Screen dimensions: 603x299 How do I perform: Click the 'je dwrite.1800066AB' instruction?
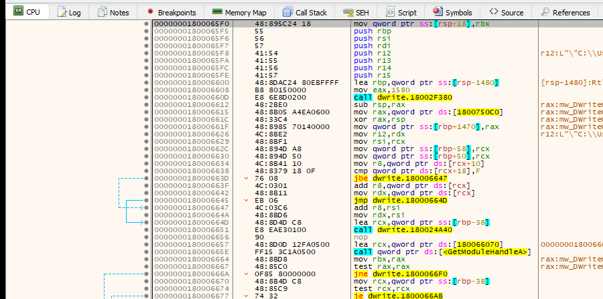(398, 296)
